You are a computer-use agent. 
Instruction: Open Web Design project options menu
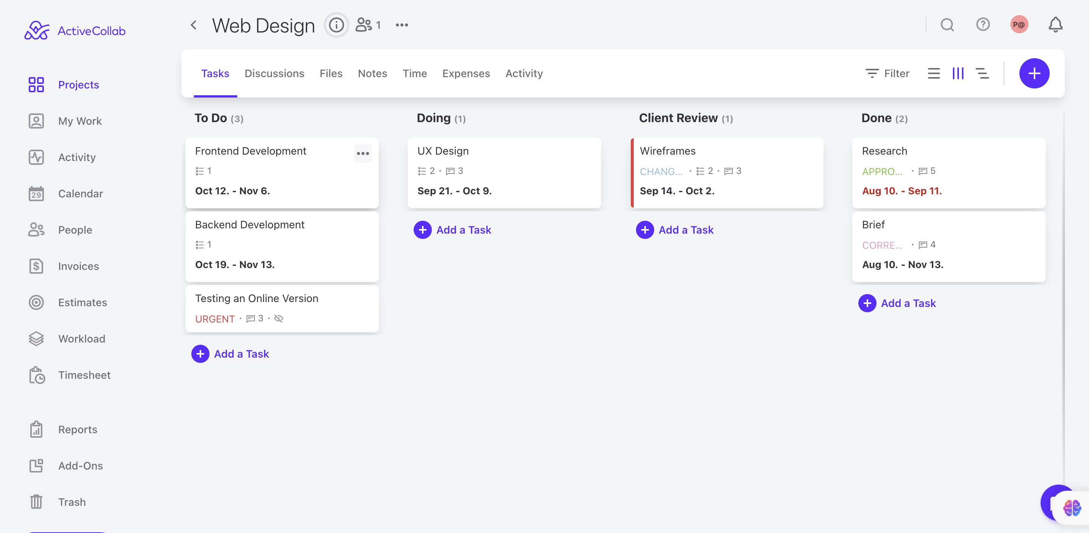coord(402,25)
